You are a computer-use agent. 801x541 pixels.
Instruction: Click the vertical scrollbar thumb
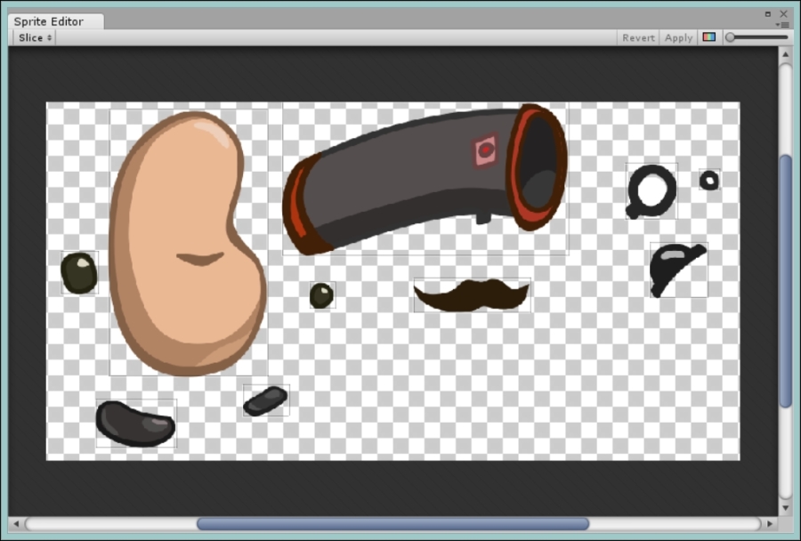(786, 281)
